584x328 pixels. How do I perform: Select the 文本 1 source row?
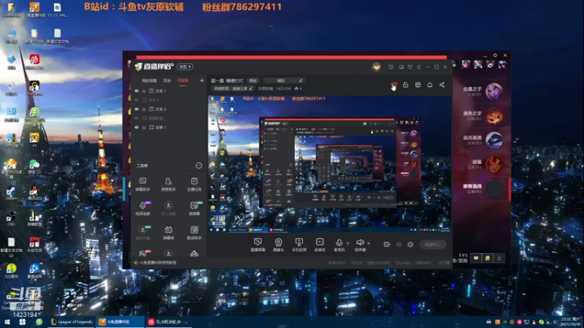[x=169, y=90]
